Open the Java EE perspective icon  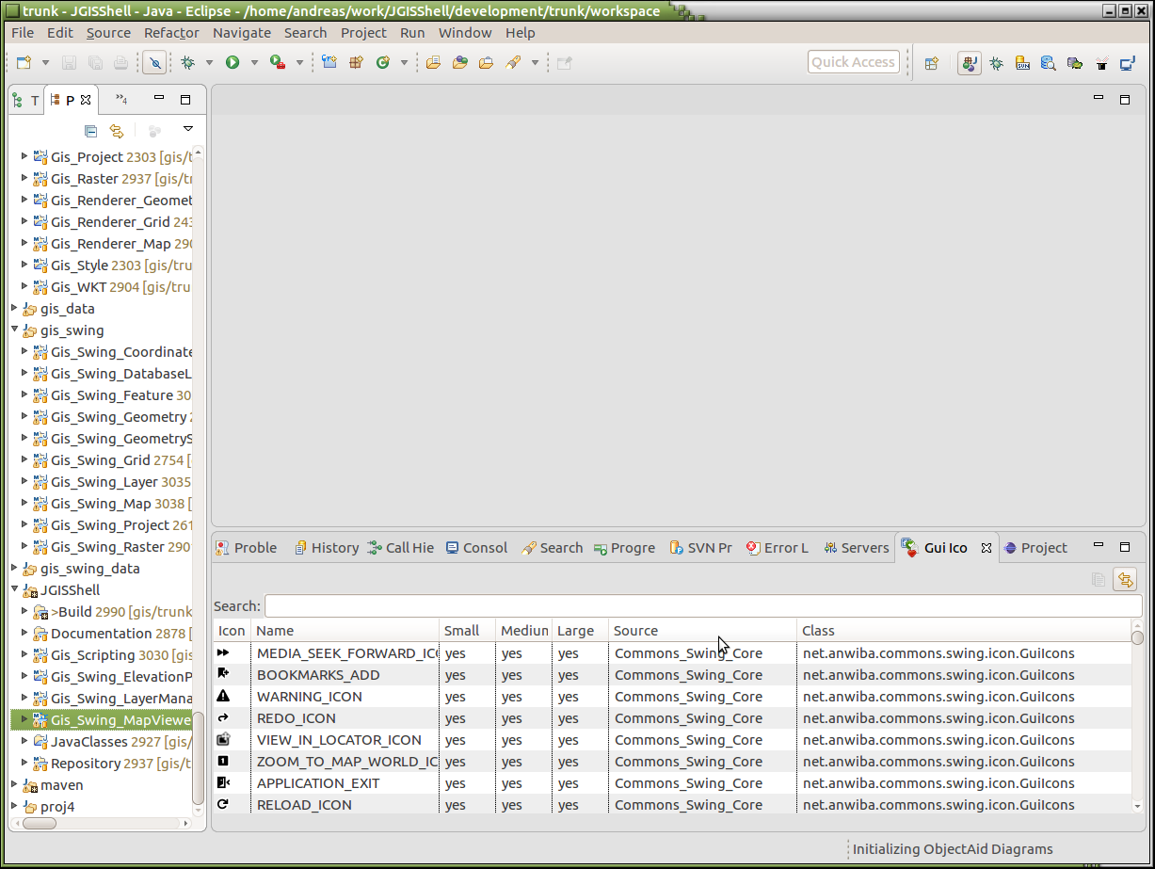1128,64
